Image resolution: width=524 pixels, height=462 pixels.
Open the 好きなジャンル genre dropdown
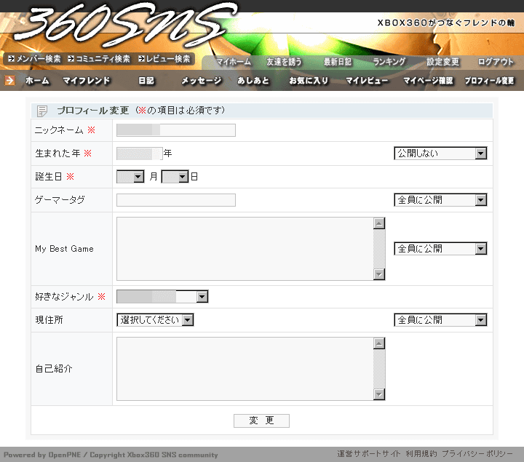coord(162,297)
